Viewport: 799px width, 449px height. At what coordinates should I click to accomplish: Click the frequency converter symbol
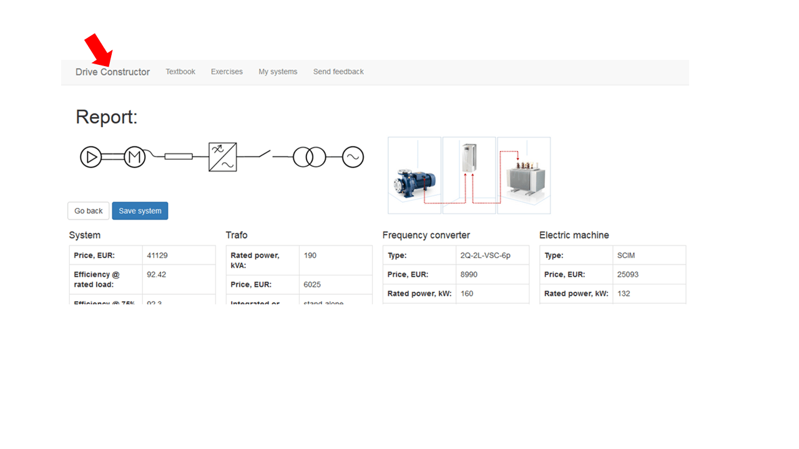[x=223, y=157]
